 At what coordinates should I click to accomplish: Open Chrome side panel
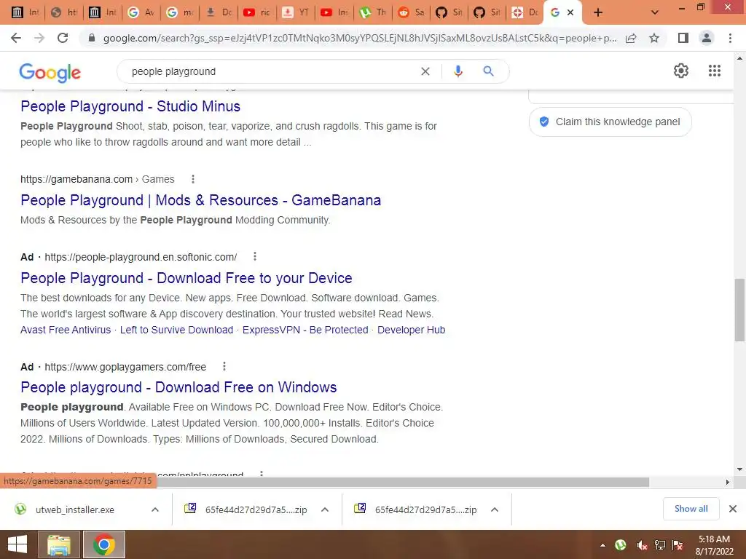pos(683,38)
